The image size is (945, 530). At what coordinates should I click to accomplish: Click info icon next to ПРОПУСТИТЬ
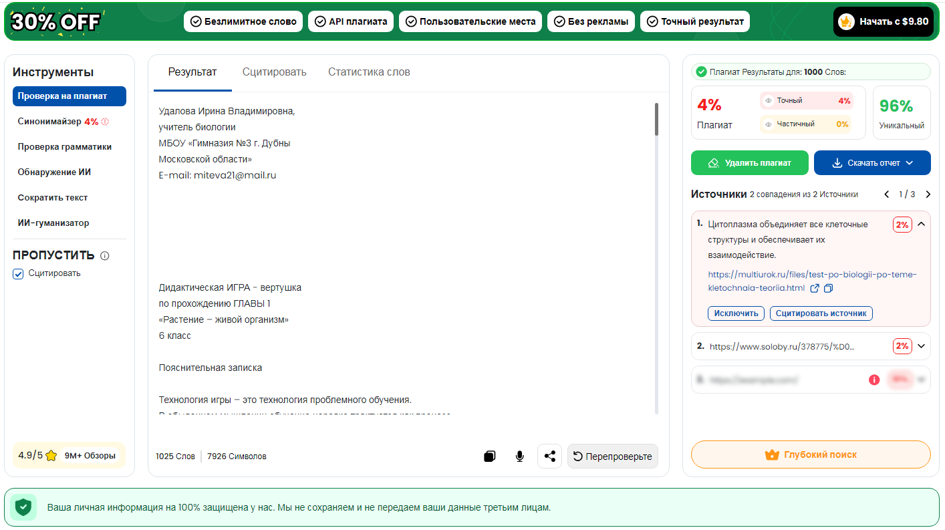105,256
